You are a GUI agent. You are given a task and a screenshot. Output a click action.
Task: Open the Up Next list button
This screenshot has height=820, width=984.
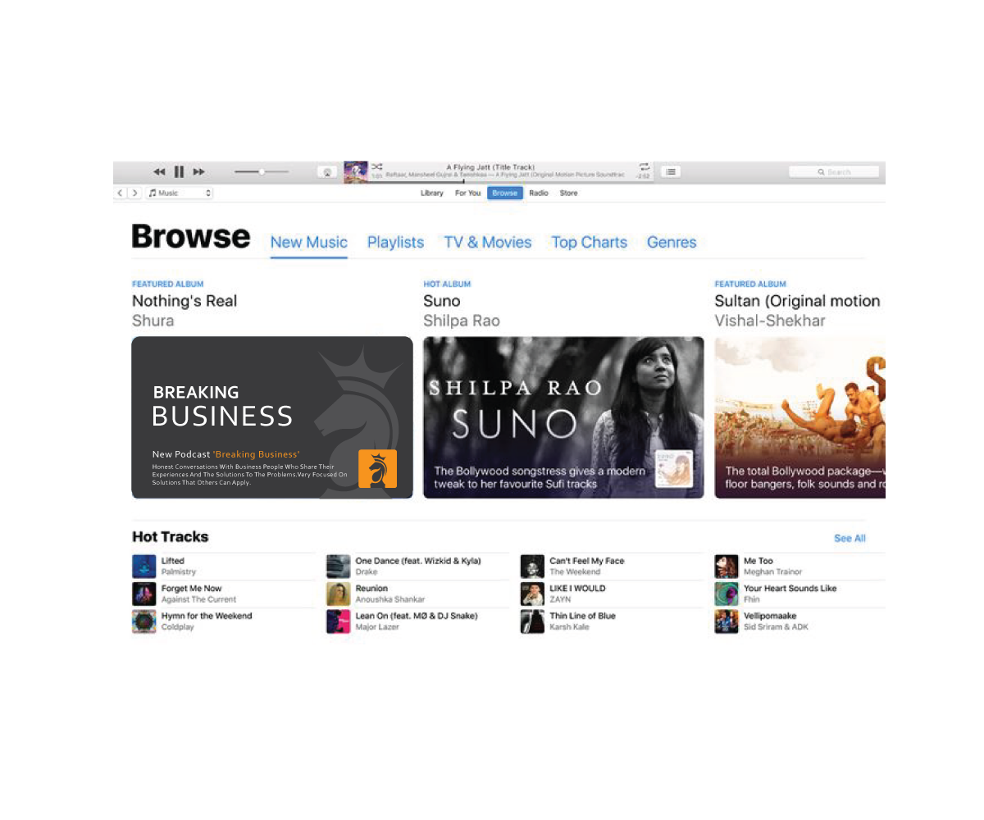[x=671, y=172]
